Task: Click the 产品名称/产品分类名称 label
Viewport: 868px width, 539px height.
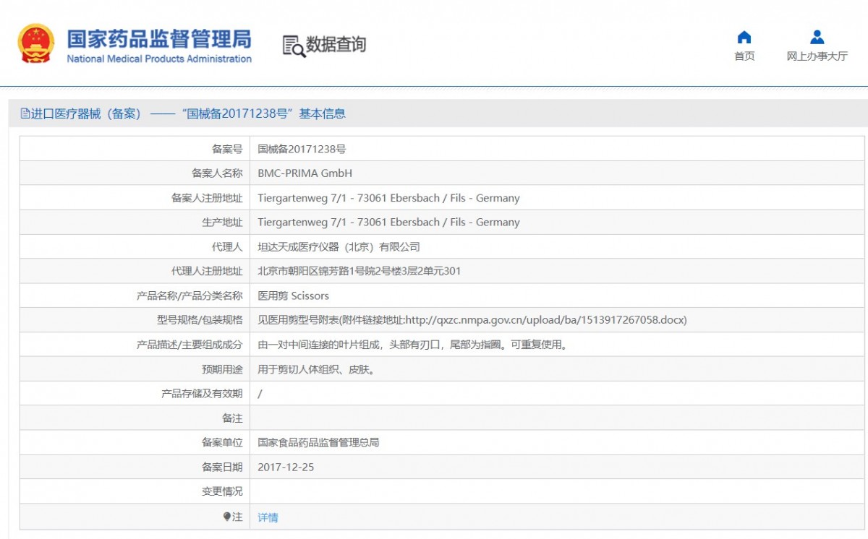Action: click(x=190, y=296)
